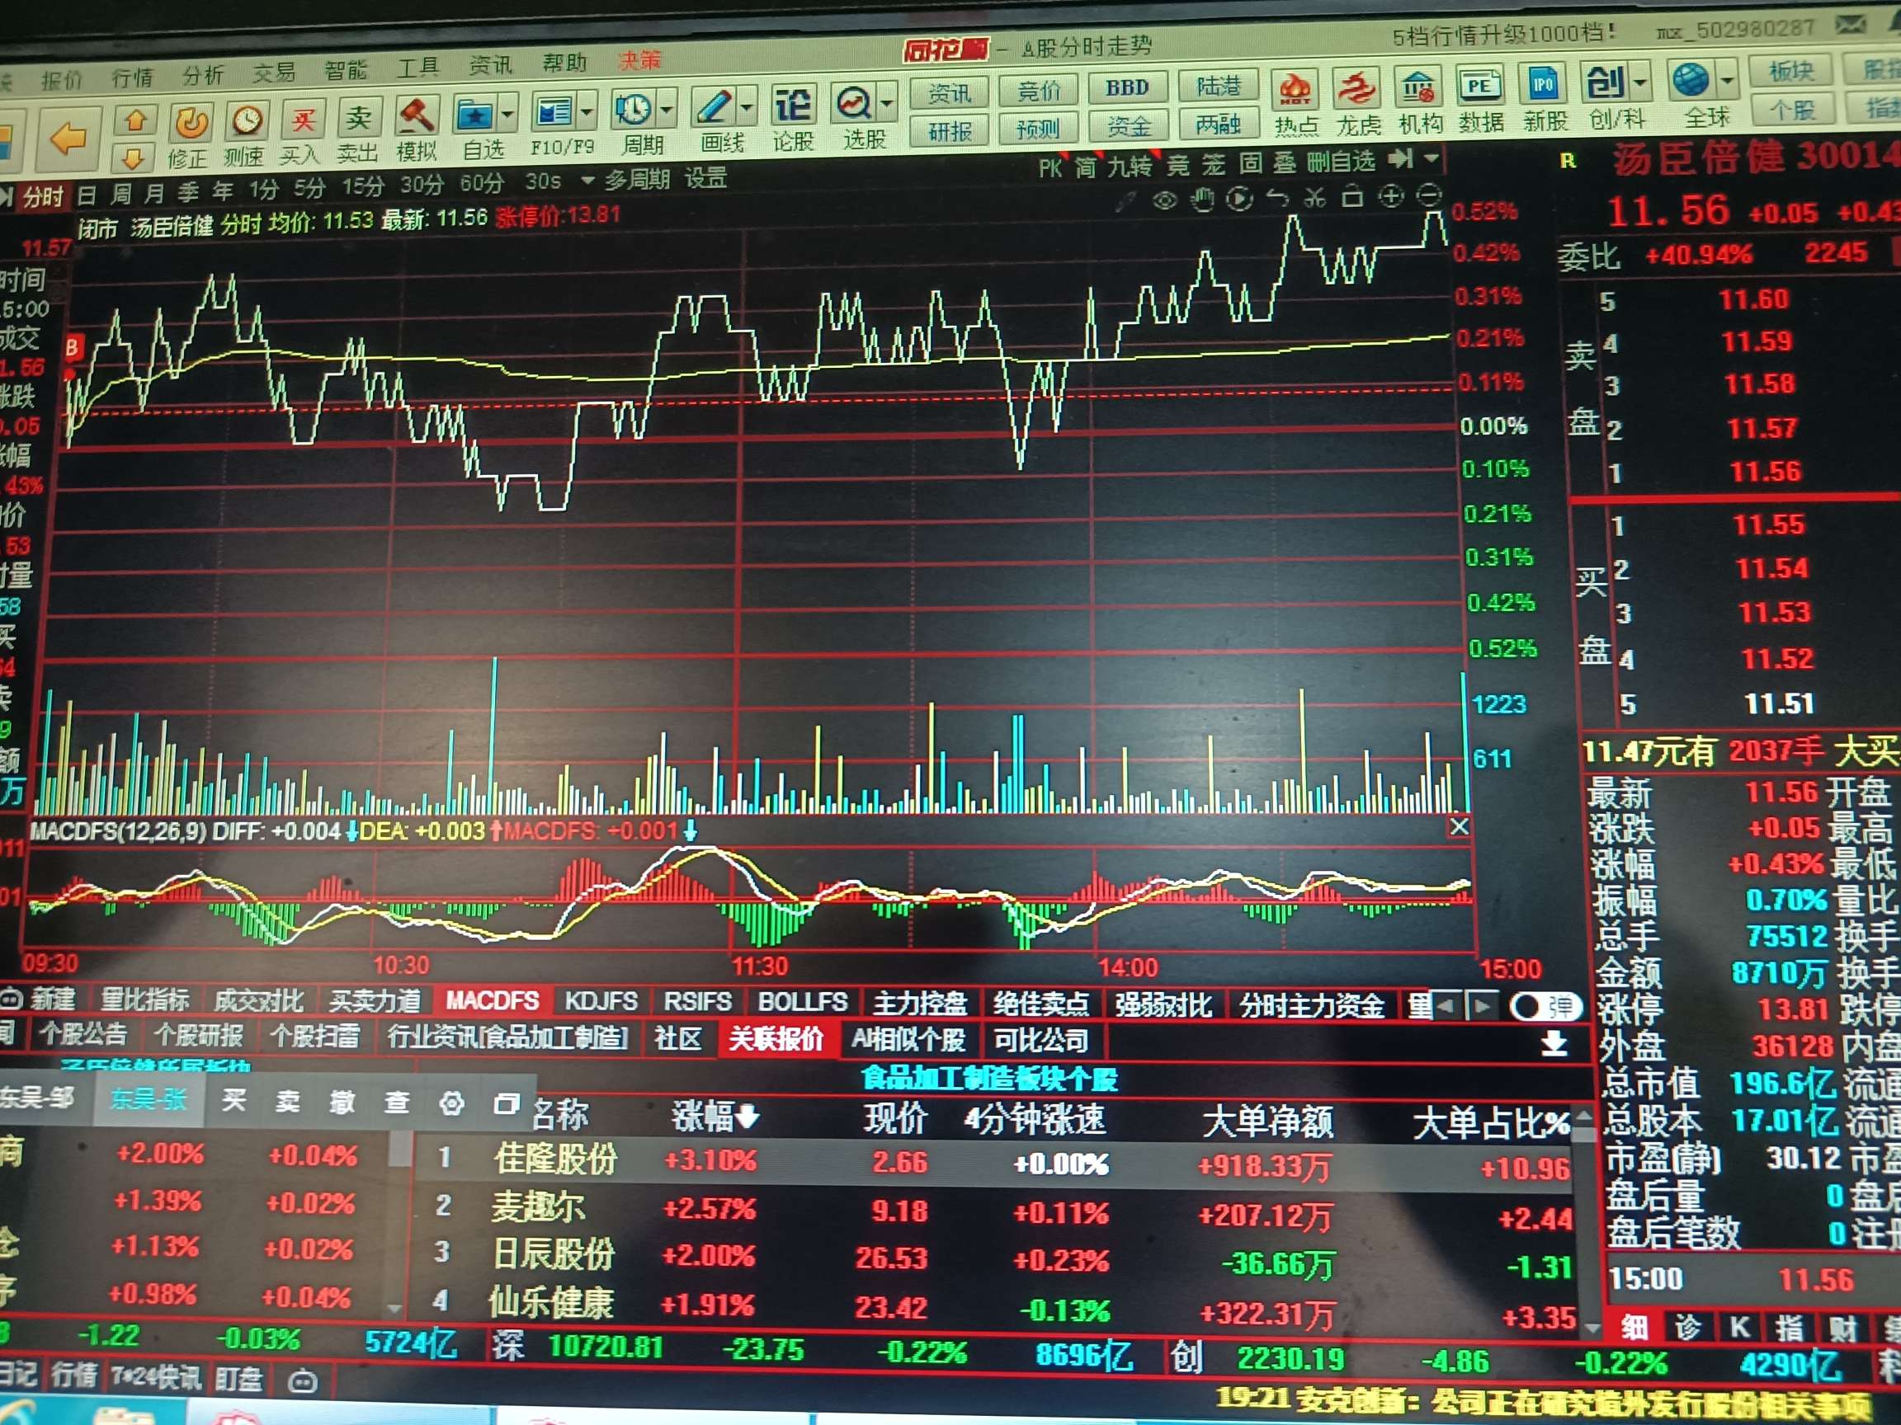This screenshot has width=1901, height=1425.
Task: Open the 龙虎 dragon-tiger list icon
Action: coord(1356,88)
